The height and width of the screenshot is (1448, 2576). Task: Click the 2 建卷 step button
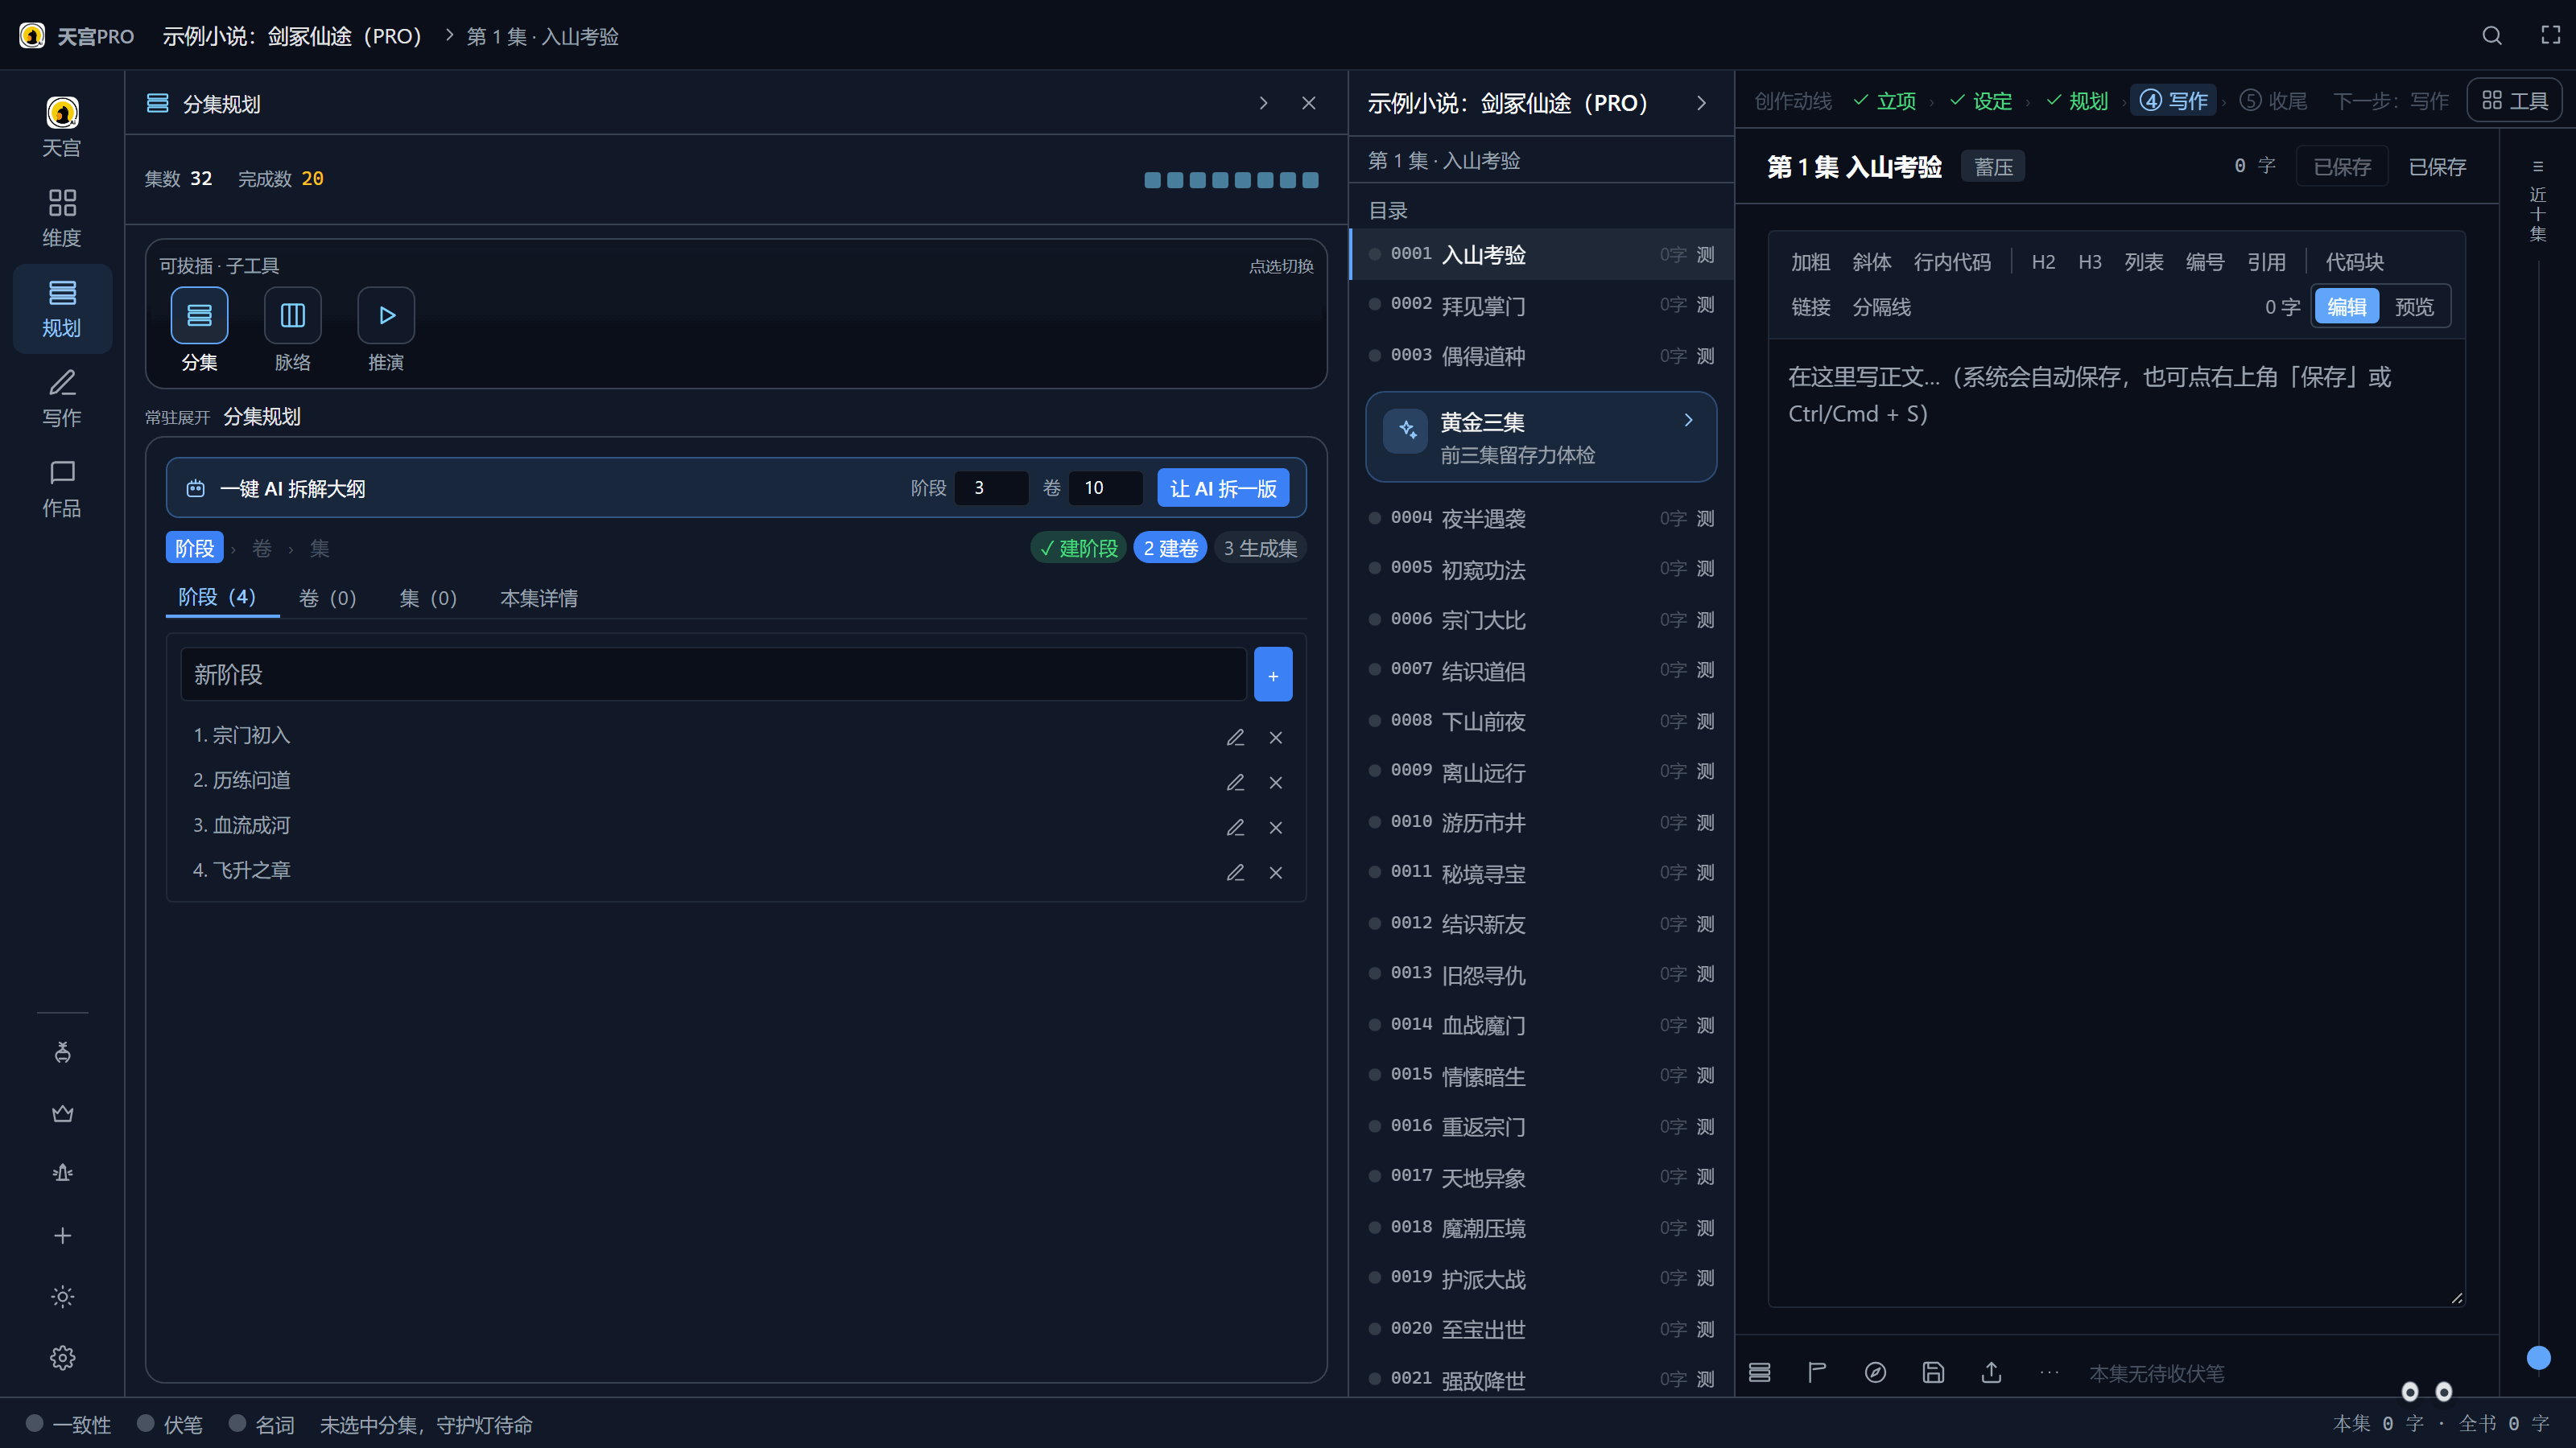coord(1170,548)
